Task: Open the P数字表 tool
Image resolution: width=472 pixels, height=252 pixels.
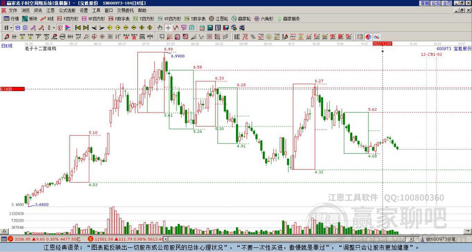Action: [119, 18]
